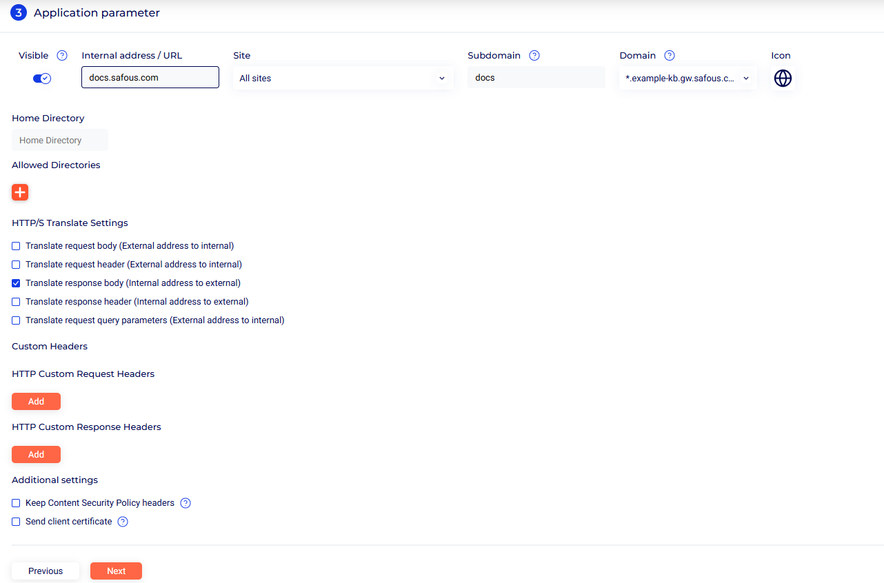
Task: Enable Translate request query parameters checkbox
Action: pyautogui.click(x=16, y=320)
